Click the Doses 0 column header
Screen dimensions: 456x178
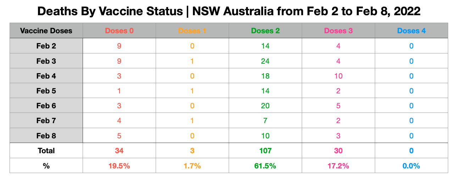pyautogui.click(x=119, y=31)
